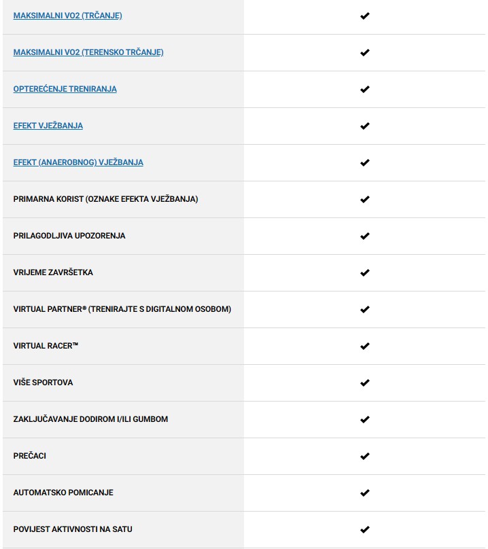This screenshot has height=549, width=488.
Task: Click checkmark beside Virtual Racer
Action: [x=365, y=346]
